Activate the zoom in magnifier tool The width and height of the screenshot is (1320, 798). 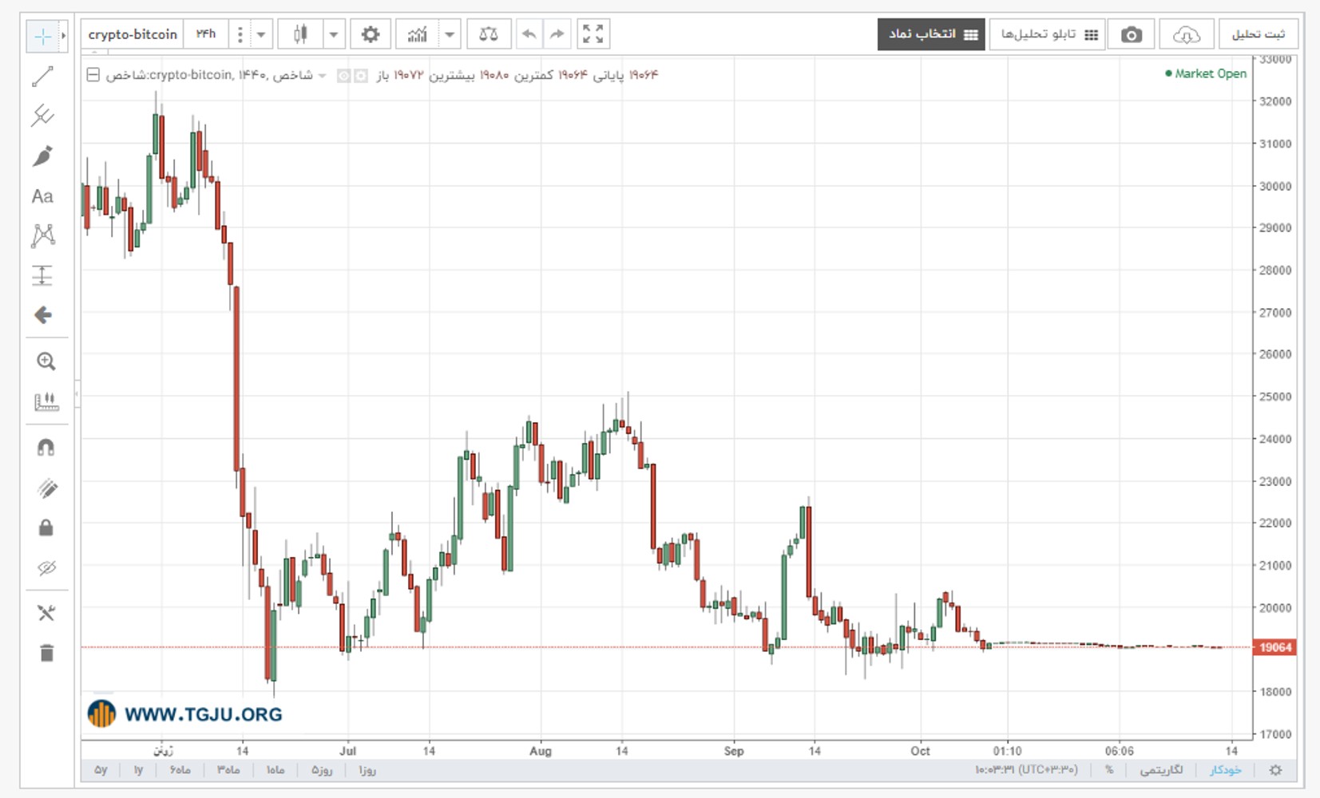click(x=46, y=361)
